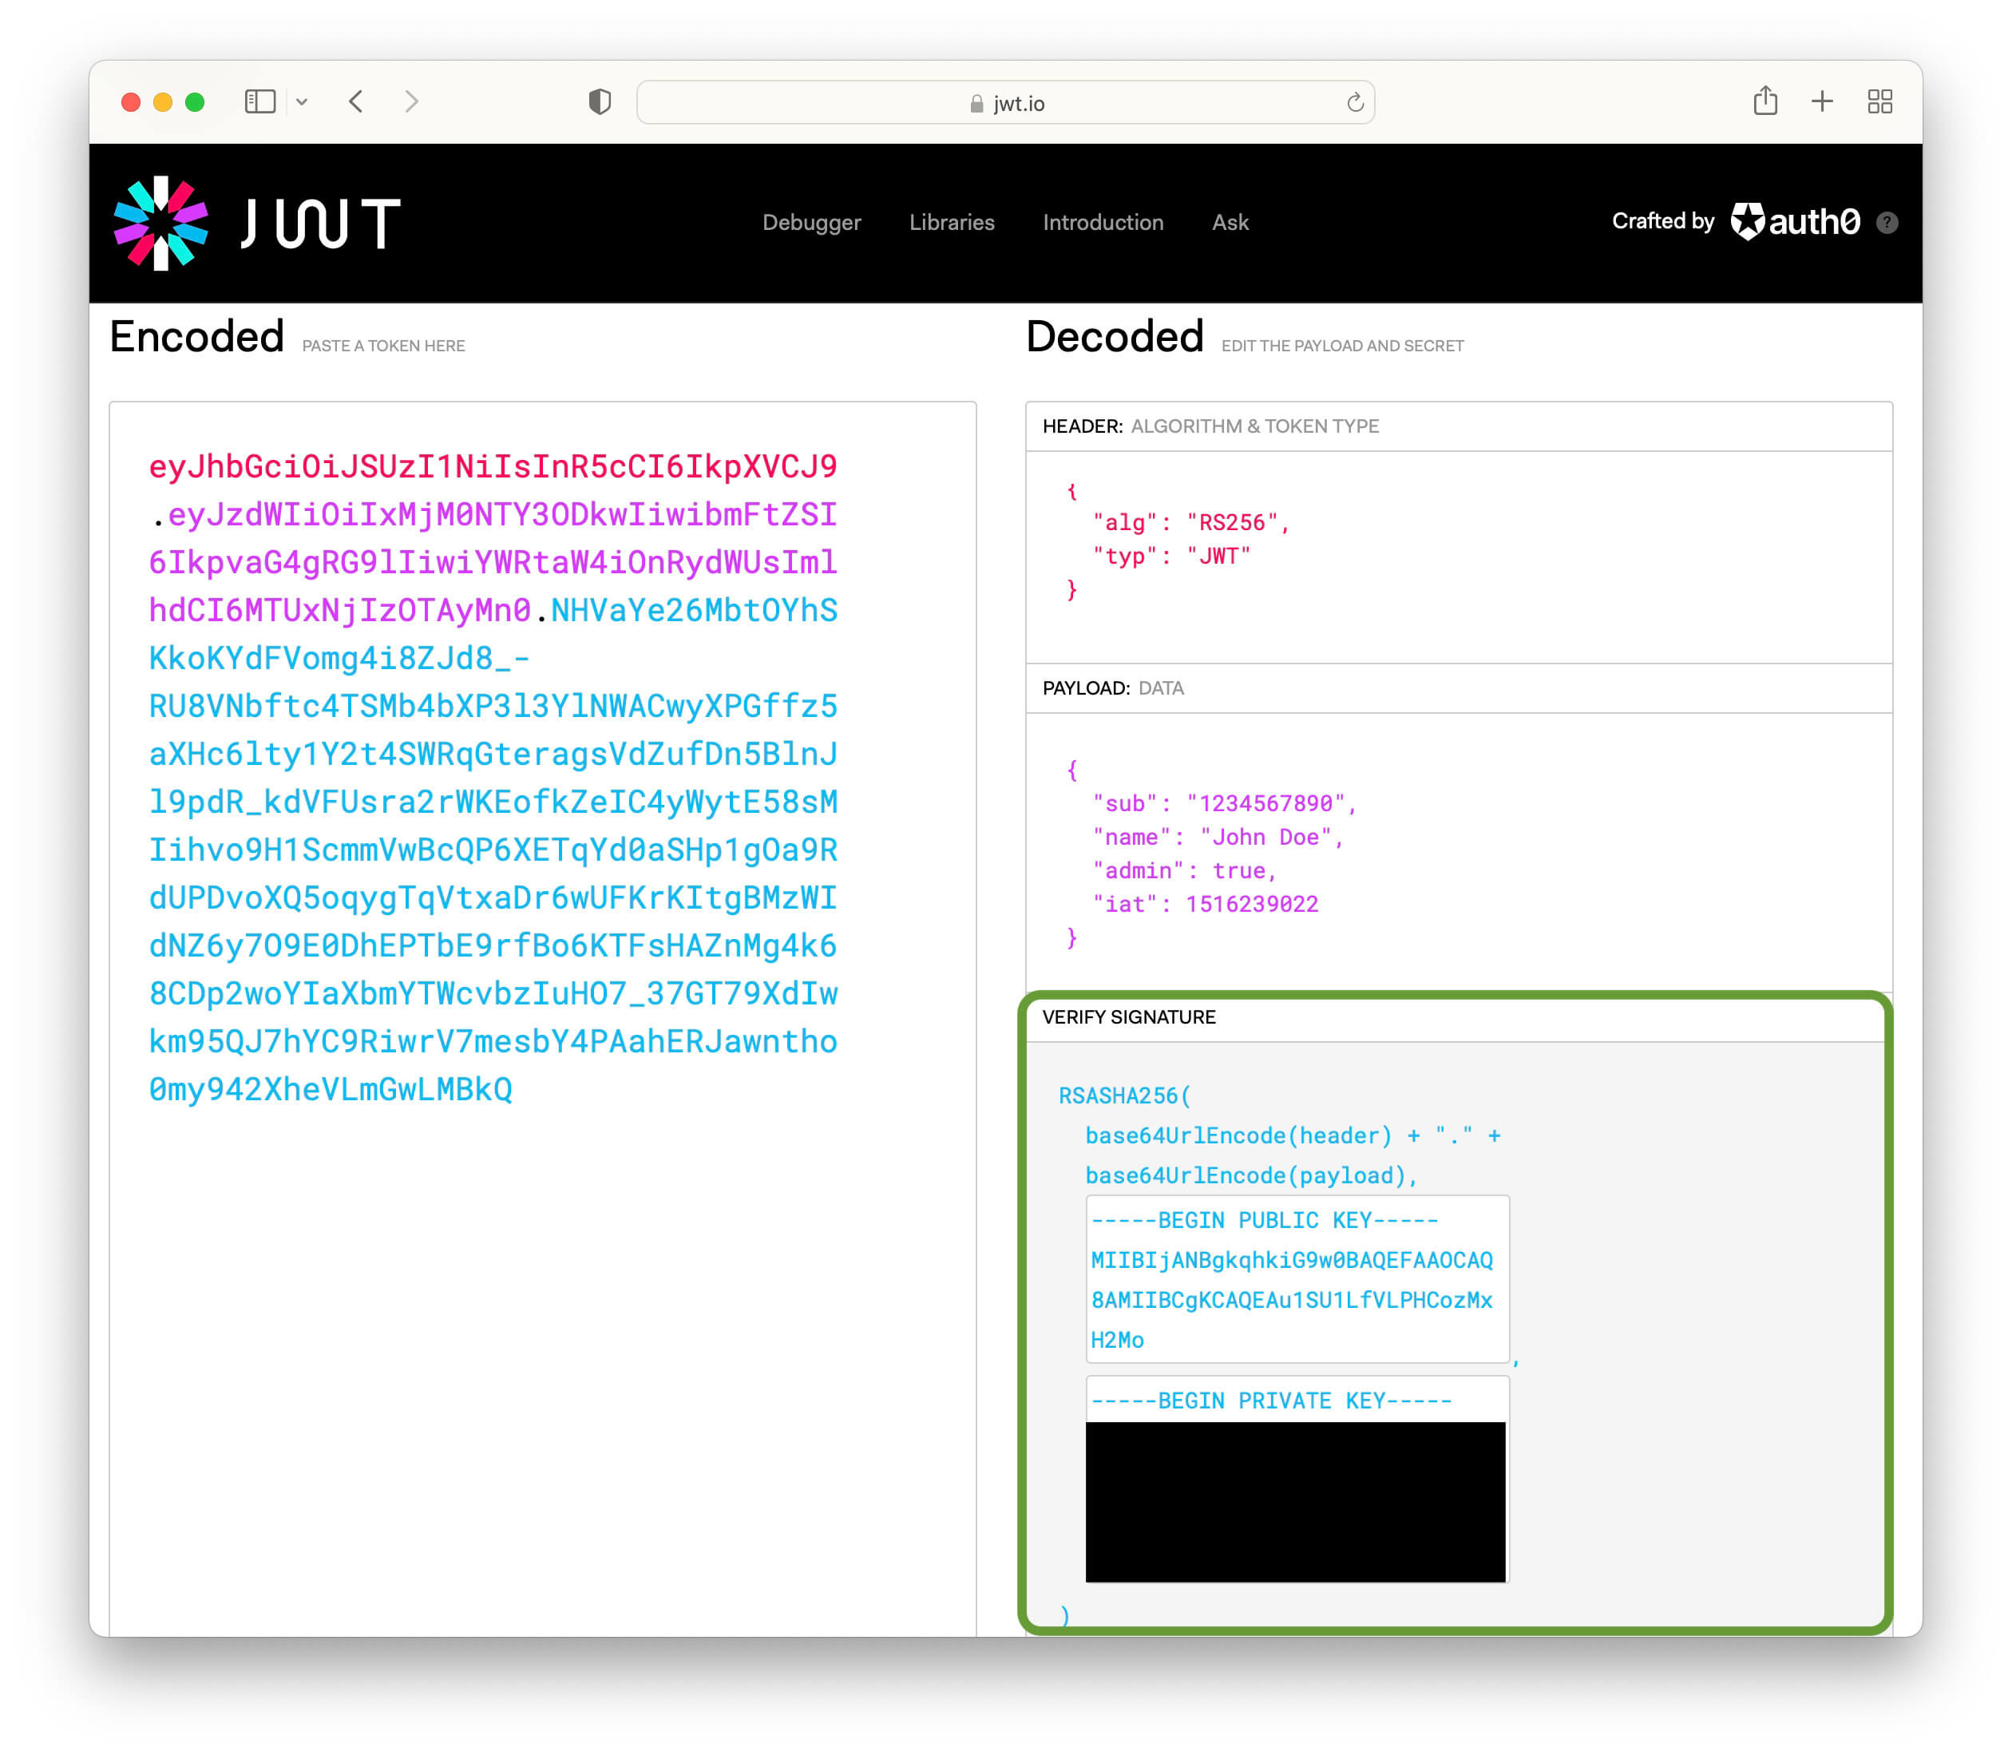Click the BEGIN PUBLIC KEY text box

[1297, 1279]
